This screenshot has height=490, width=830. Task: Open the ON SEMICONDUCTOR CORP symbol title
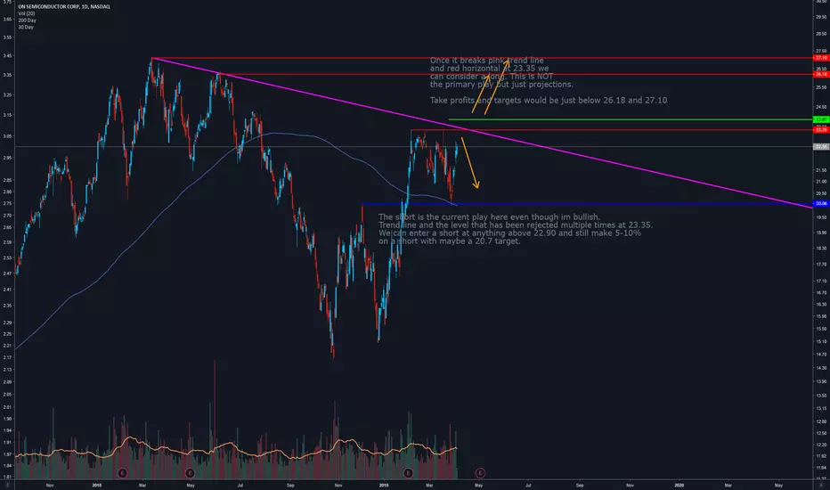coord(64,7)
